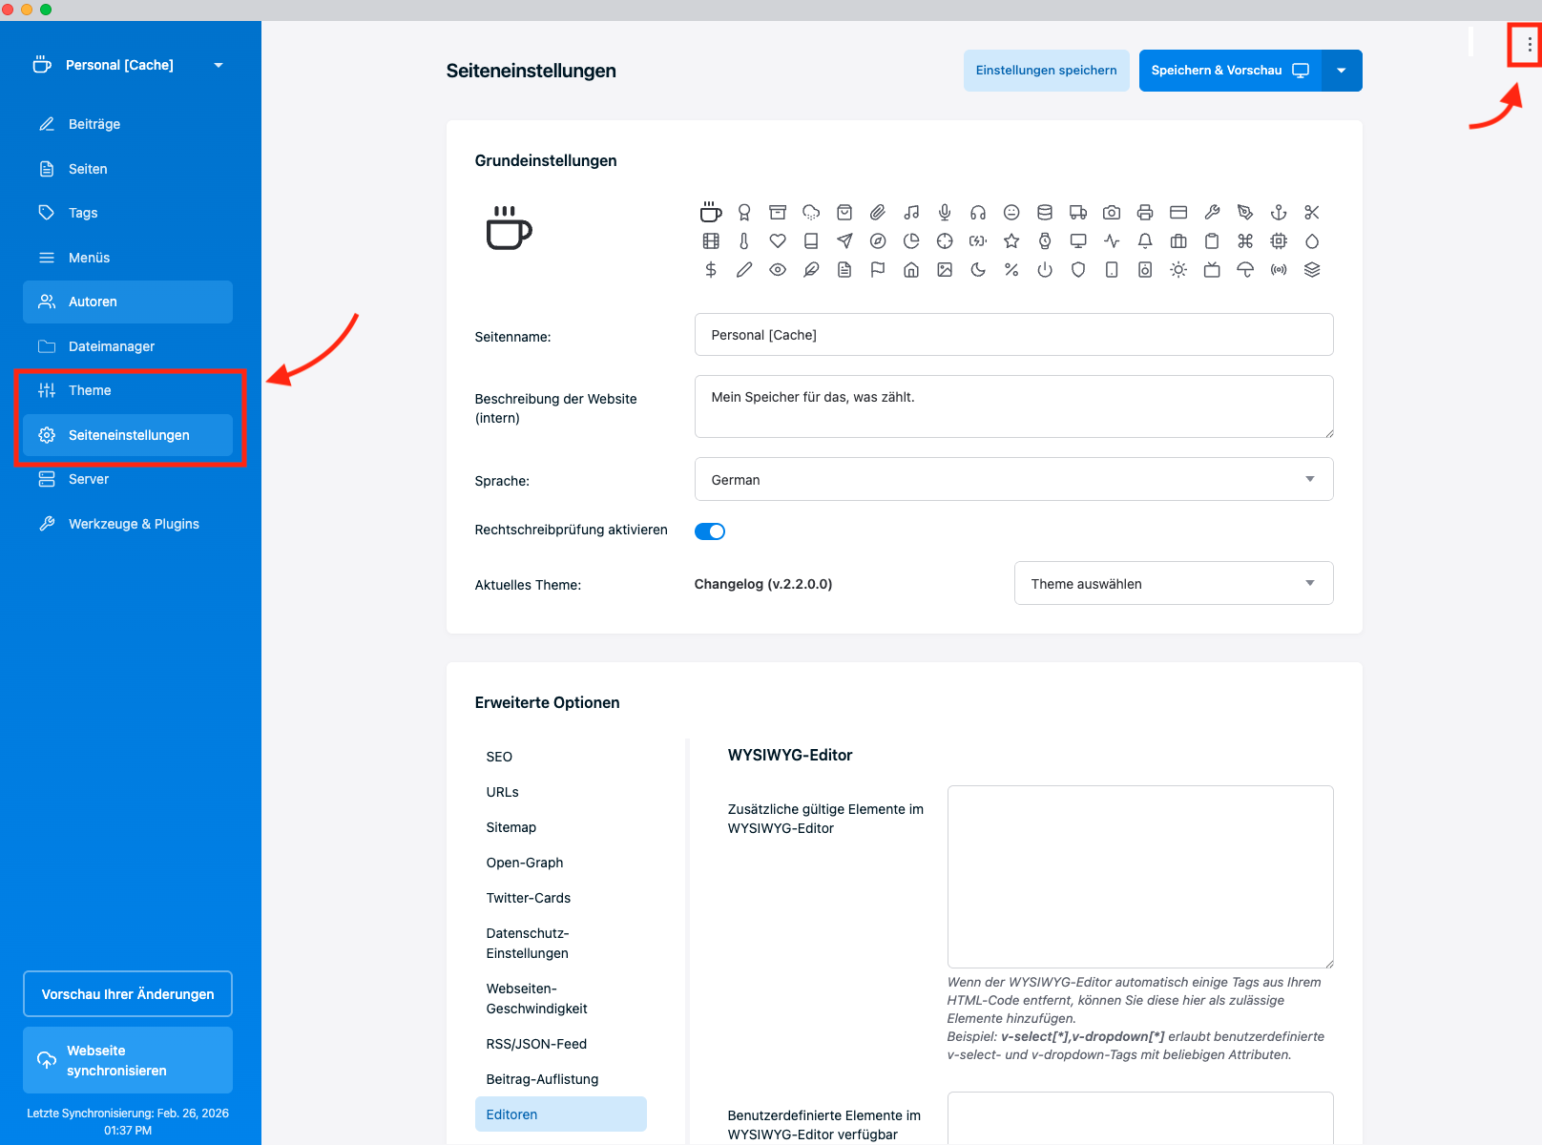Pick the microphone icon from the grid
This screenshot has width=1542, height=1145.
945,213
